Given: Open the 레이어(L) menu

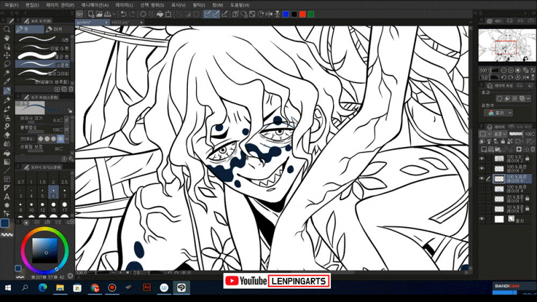Looking at the screenshot, I should 124,5.
